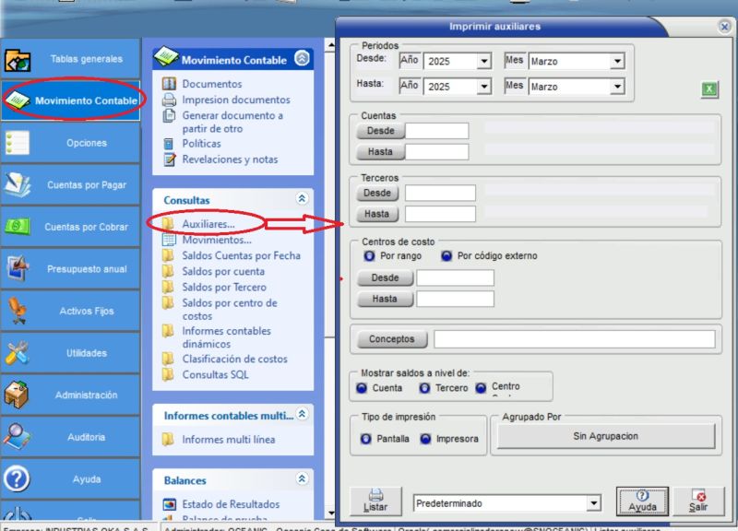The height and width of the screenshot is (531, 738).
Task: Open Activos Fijos sidebar icon
Action: (x=18, y=311)
